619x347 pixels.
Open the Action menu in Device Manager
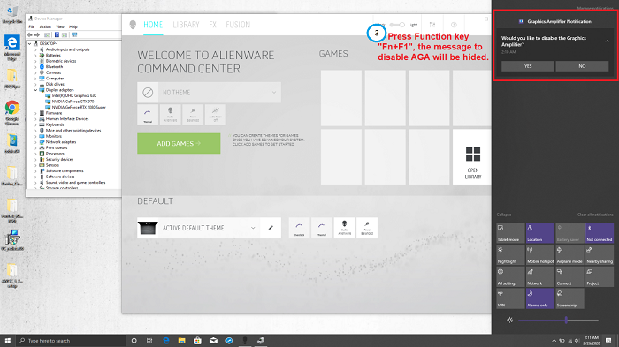(x=45, y=26)
